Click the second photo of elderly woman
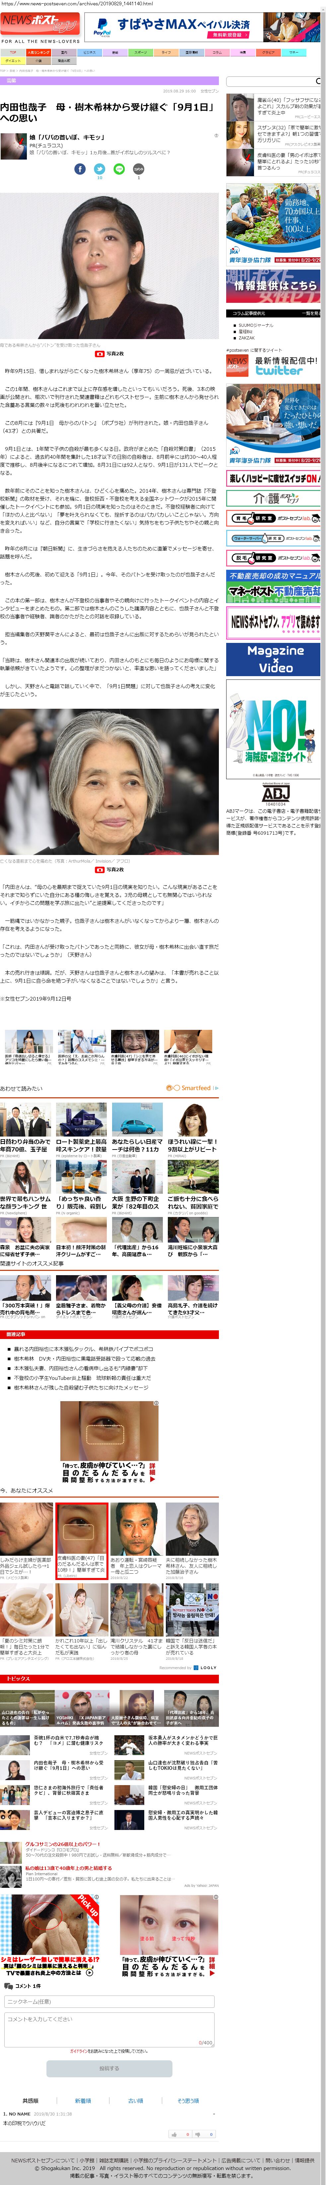The image size is (326, 2185). 109,782
